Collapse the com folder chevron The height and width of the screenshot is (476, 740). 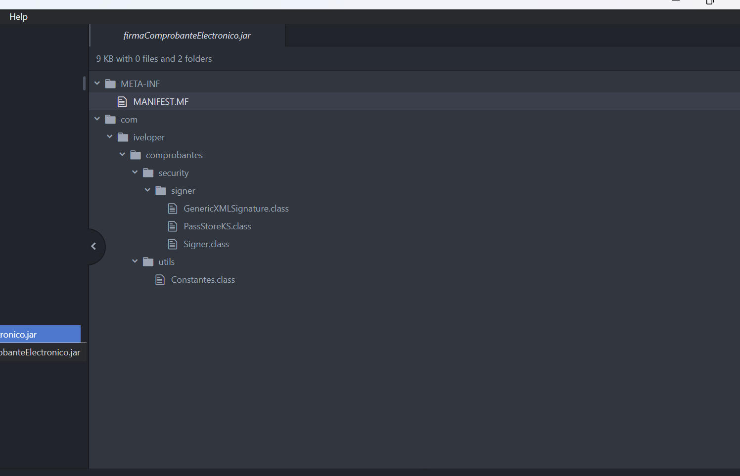(97, 119)
